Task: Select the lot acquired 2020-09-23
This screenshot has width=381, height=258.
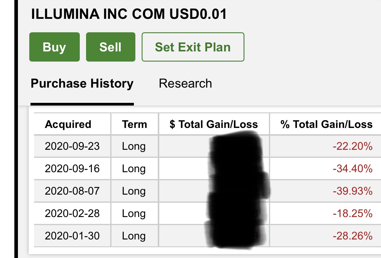Action: tap(72, 146)
